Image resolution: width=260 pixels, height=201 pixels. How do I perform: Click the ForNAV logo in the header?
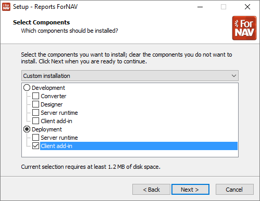pyautogui.click(x=244, y=28)
